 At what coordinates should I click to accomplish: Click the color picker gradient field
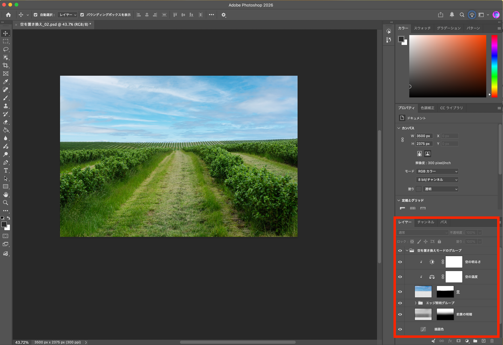[448, 66]
